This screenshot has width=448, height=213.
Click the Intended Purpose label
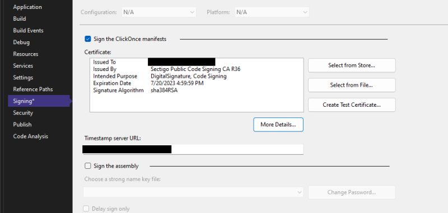pos(115,76)
